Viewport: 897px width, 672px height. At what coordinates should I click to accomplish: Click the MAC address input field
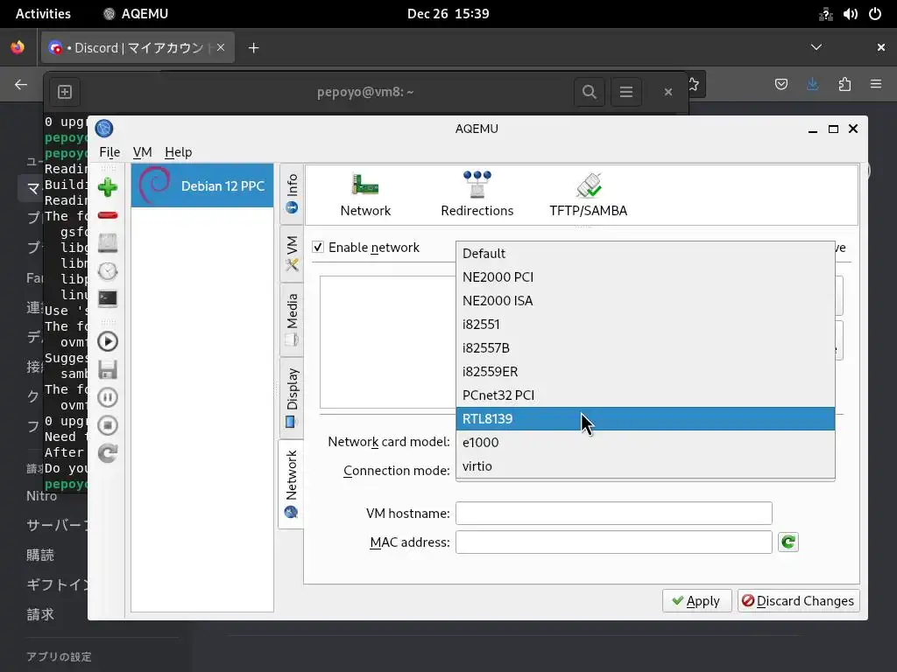pyautogui.click(x=614, y=542)
